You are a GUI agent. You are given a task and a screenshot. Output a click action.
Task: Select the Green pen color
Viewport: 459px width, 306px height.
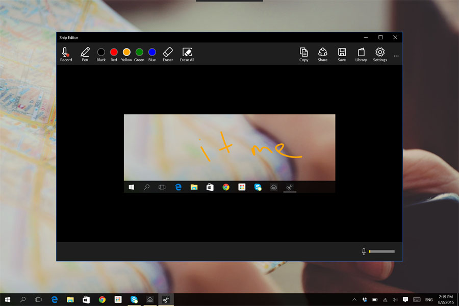[139, 52]
